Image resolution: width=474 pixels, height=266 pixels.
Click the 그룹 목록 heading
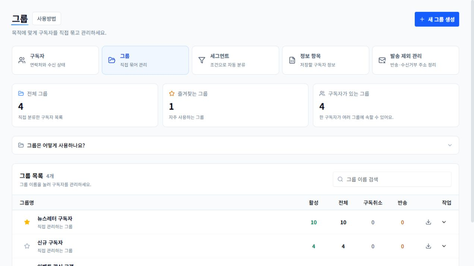[31, 176]
